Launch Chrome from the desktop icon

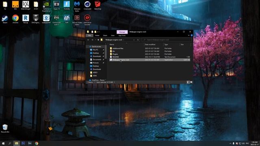click(15, 19)
